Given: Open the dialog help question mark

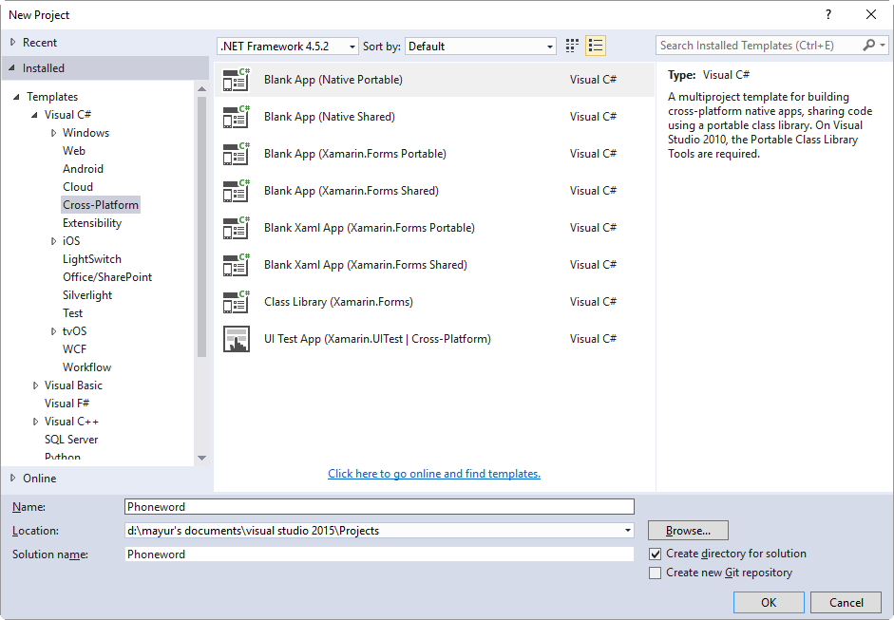Looking at the screenshot, I should tap(828, 14).
